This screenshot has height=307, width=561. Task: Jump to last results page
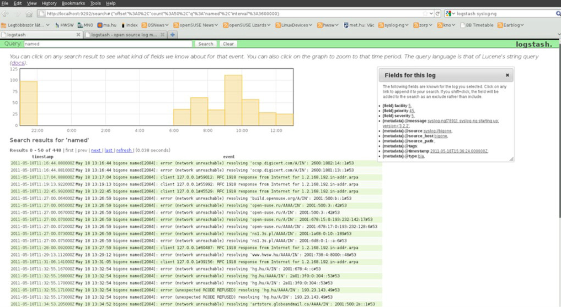click(x=109, y=150)
